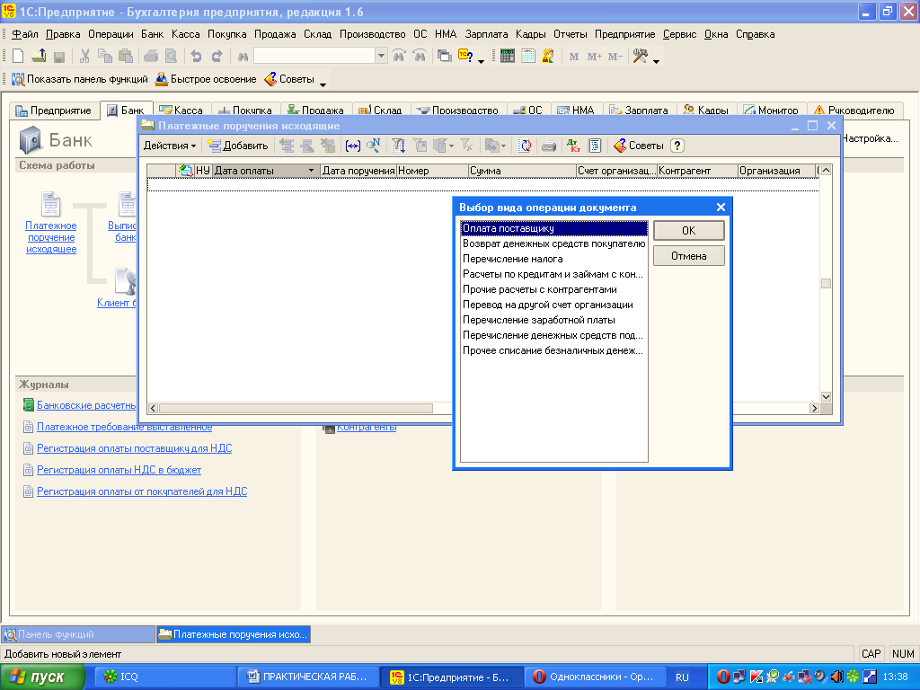Image resolution: width=920 pixels, height=690 pixels.
Task: Show the Дт Кт postings icon
Action: [573, 146]
